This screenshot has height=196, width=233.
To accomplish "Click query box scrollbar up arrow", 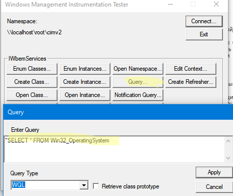I will click(x=228, y=141).
